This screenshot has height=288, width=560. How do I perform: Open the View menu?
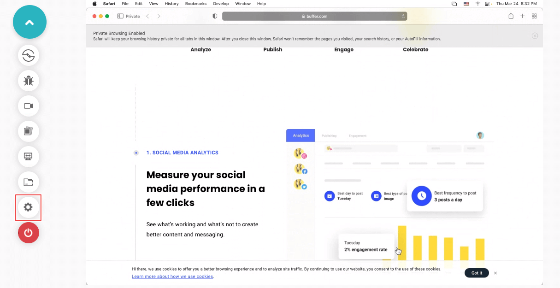[153, 3]
